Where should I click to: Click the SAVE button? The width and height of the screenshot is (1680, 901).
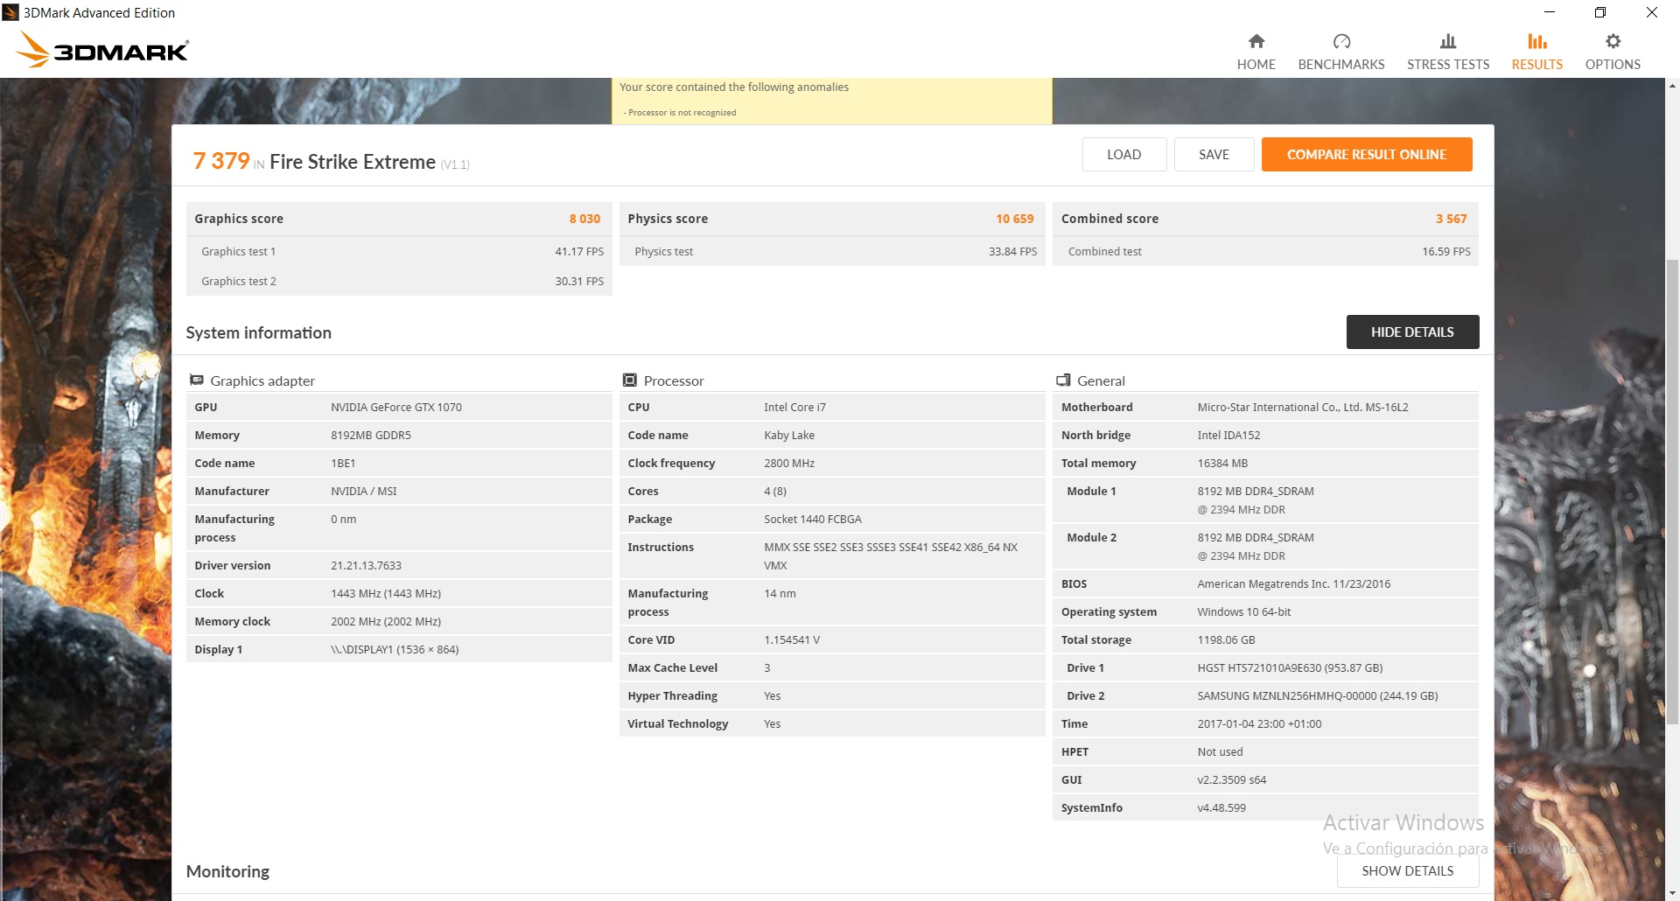[x=1214, y=154]
